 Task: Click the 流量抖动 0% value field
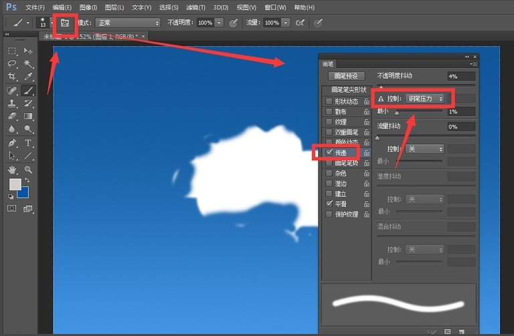tap(461, 127)
